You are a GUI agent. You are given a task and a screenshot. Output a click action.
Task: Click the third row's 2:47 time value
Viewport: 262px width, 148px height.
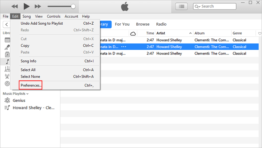pyautogui.click(x=150, y=53)
